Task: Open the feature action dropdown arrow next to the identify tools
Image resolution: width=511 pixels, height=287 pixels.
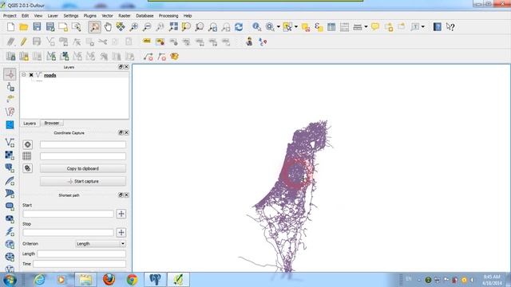Action: pos(279,26)
